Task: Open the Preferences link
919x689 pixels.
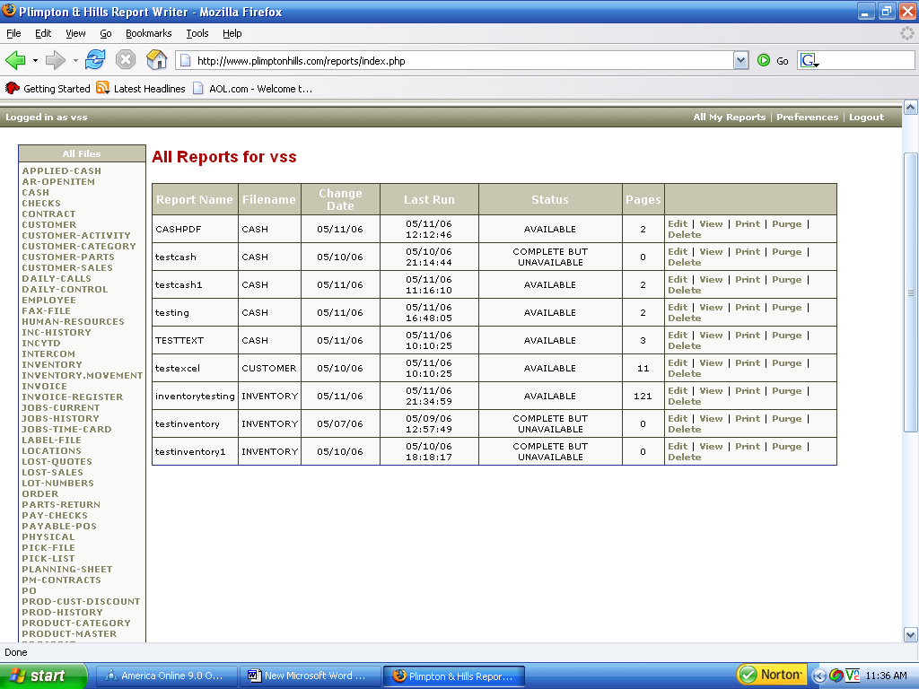Action: tap(807, 118)
